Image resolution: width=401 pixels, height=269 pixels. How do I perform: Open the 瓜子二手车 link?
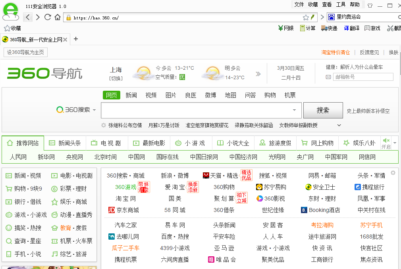(x=125, y=248)
